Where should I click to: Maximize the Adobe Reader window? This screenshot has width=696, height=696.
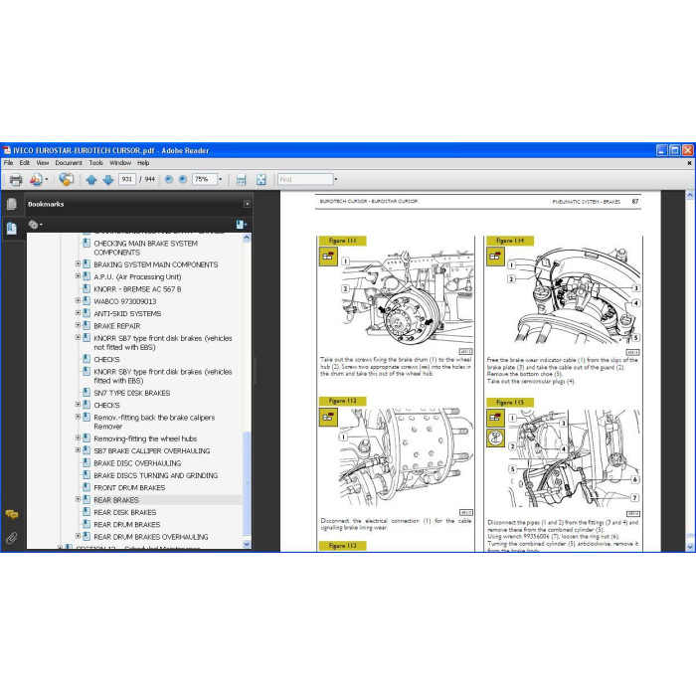pos(675,150)
